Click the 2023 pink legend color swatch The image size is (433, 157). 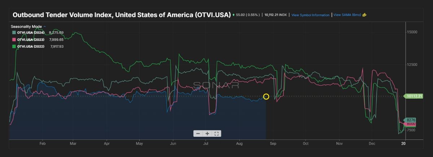14,39
